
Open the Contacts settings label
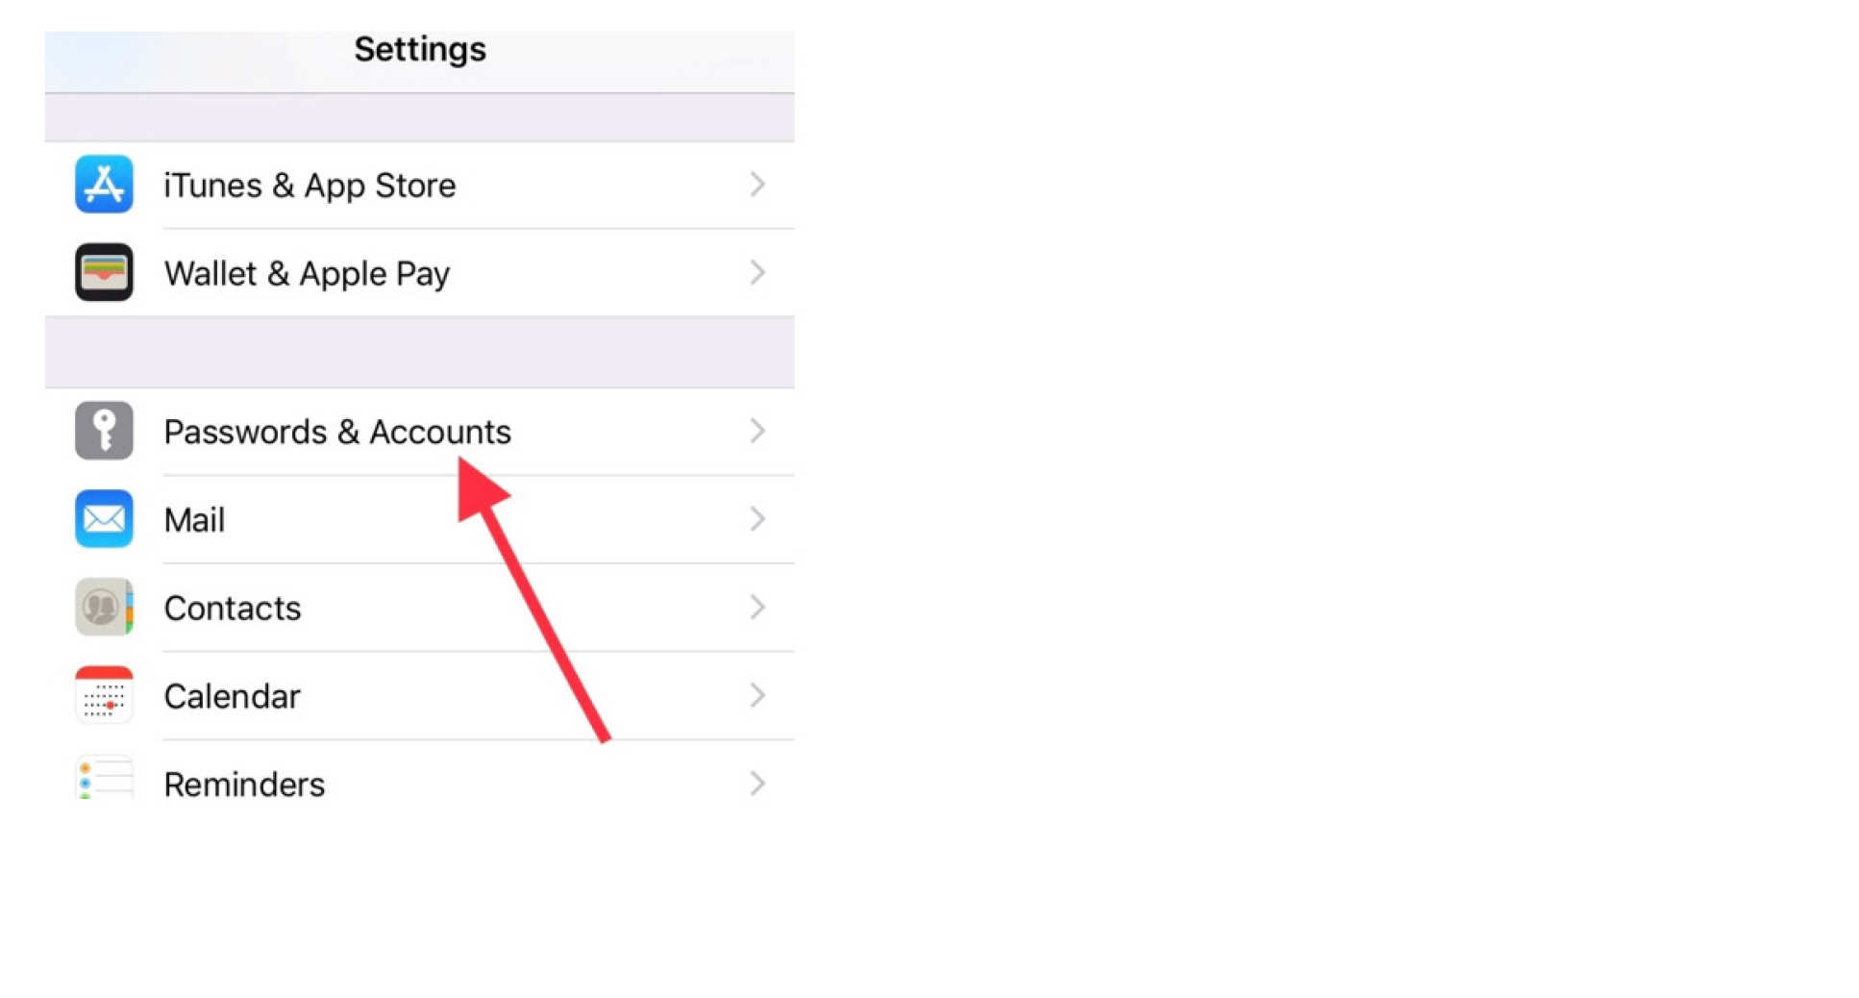click(x=232, y=609)
